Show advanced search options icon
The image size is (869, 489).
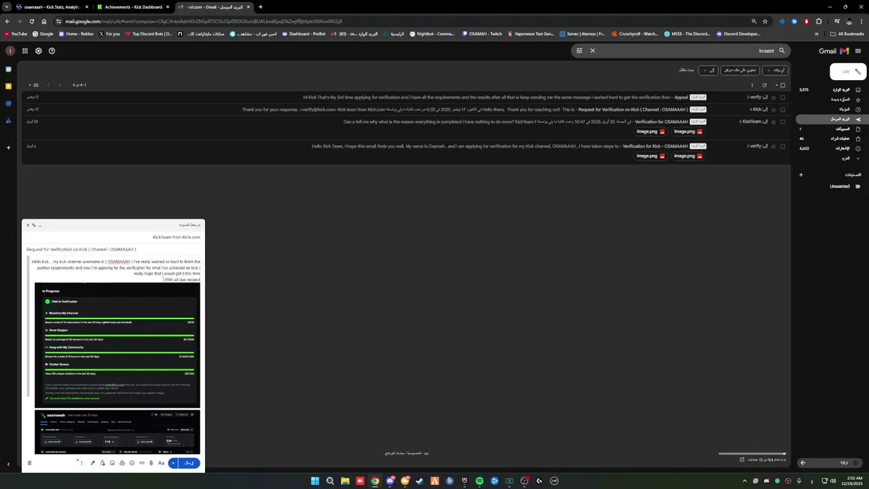click(x=579, y=51)
